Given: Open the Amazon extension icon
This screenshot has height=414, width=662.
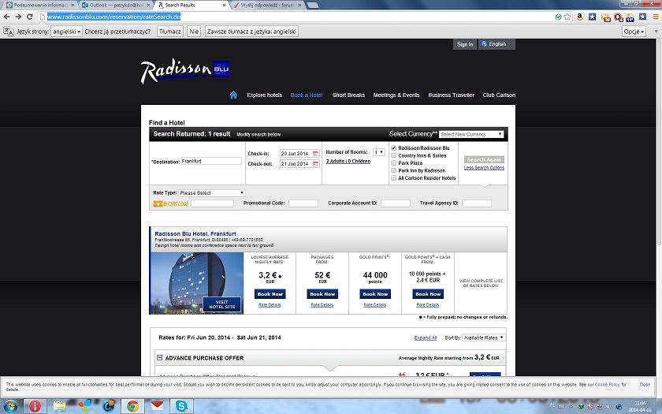Looking at the screenshot, I should [x=580, y=17].
